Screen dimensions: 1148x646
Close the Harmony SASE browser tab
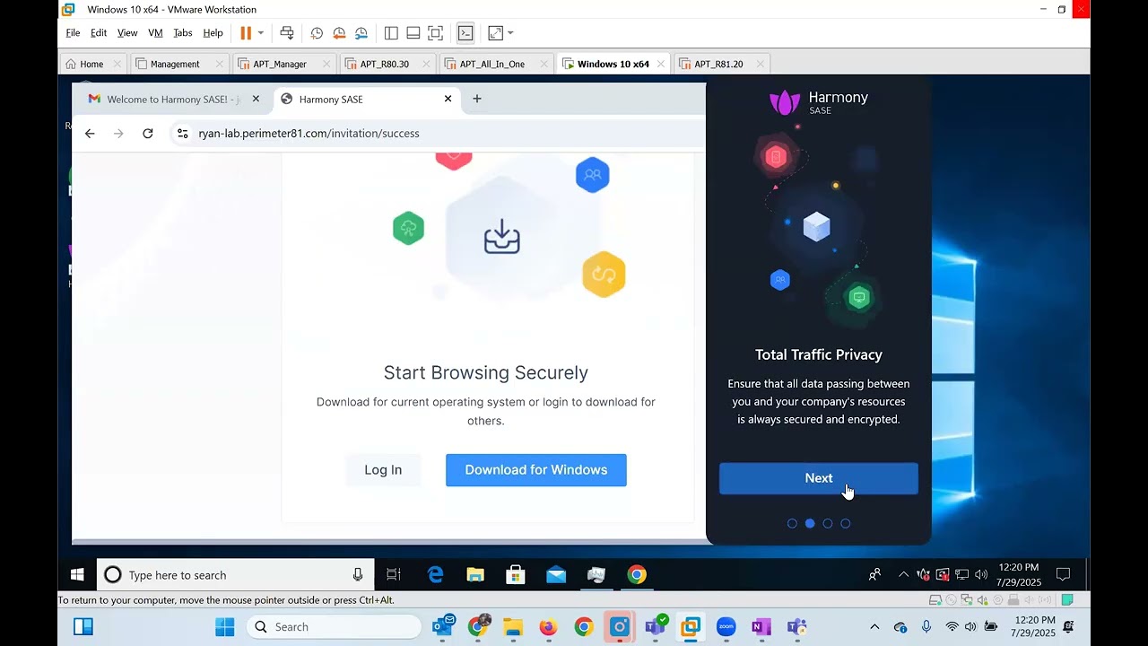(x=448, y=99)
